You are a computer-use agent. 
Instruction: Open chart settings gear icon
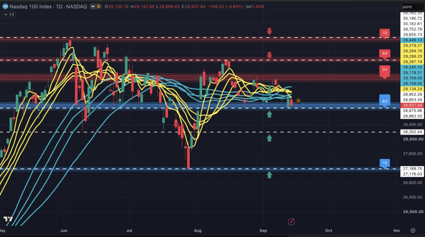pos(413,231)
